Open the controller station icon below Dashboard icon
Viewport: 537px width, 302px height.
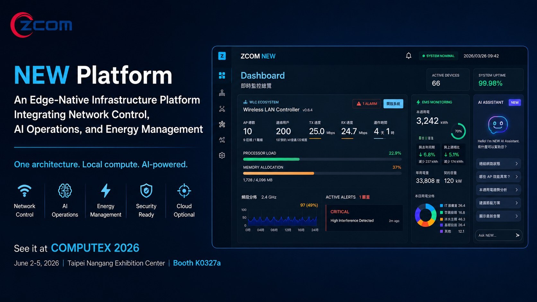(222, 93)
